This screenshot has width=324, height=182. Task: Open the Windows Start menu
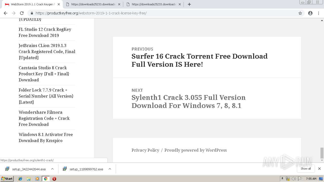tap(7, 179)
